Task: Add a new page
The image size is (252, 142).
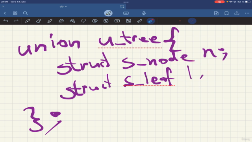Action: [216, 13]
